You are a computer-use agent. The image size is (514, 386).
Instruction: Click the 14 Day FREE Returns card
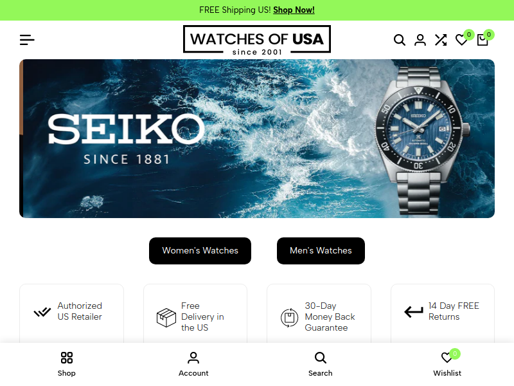coord(443,314)
